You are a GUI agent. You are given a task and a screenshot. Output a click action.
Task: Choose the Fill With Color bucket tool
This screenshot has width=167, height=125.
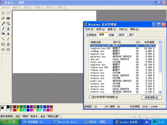point(8,18)
